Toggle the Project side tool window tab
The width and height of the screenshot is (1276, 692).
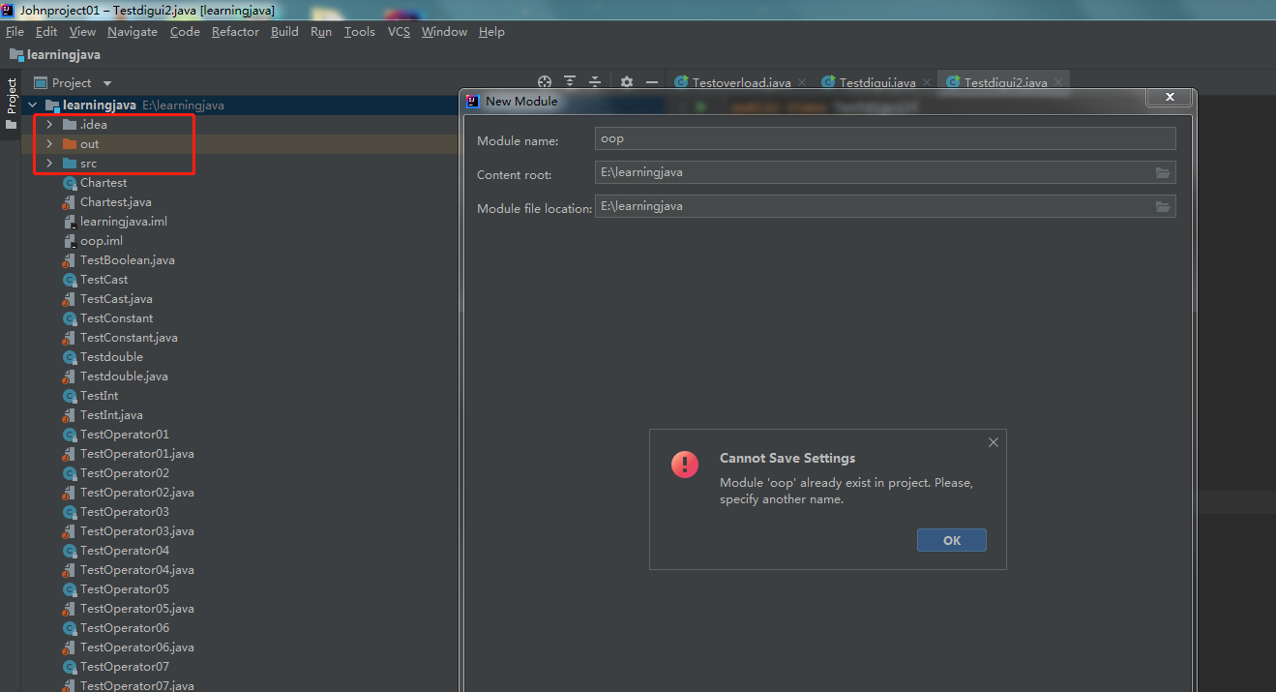11,96
